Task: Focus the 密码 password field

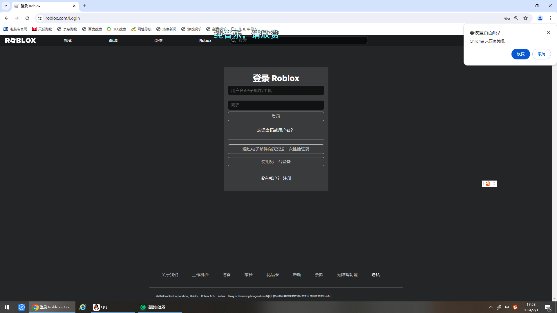Action: coord(276,105)
